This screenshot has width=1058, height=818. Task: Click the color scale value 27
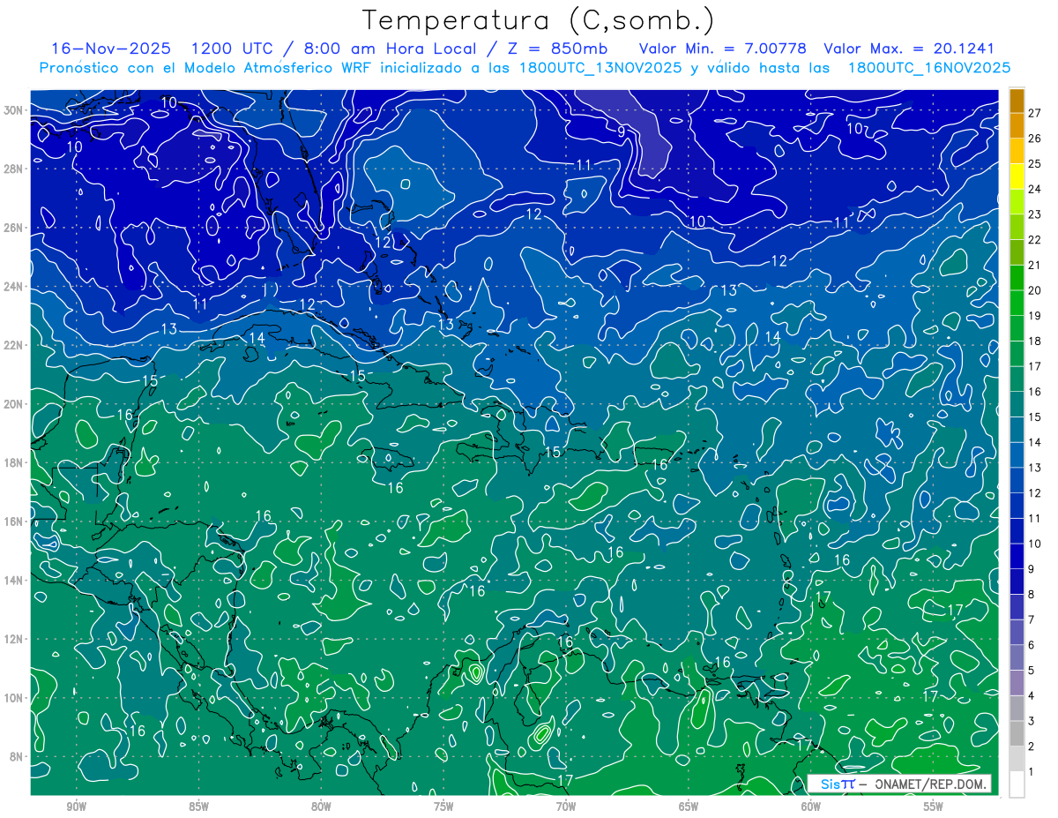[x=1034, y=112]
